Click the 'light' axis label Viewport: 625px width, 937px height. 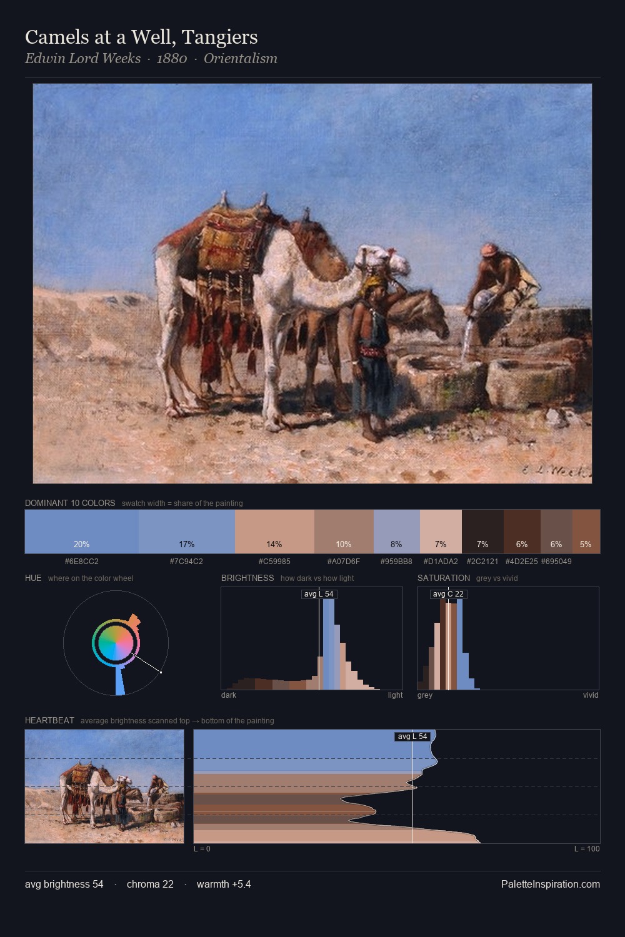(396, 695)
